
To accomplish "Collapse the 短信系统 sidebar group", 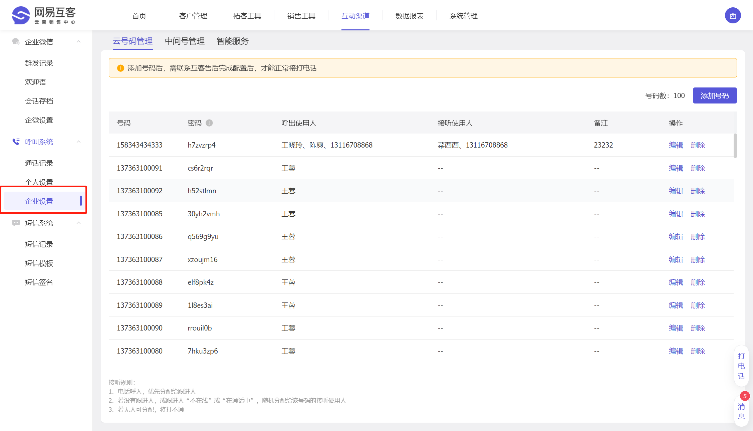I will [x=79, y=223].
